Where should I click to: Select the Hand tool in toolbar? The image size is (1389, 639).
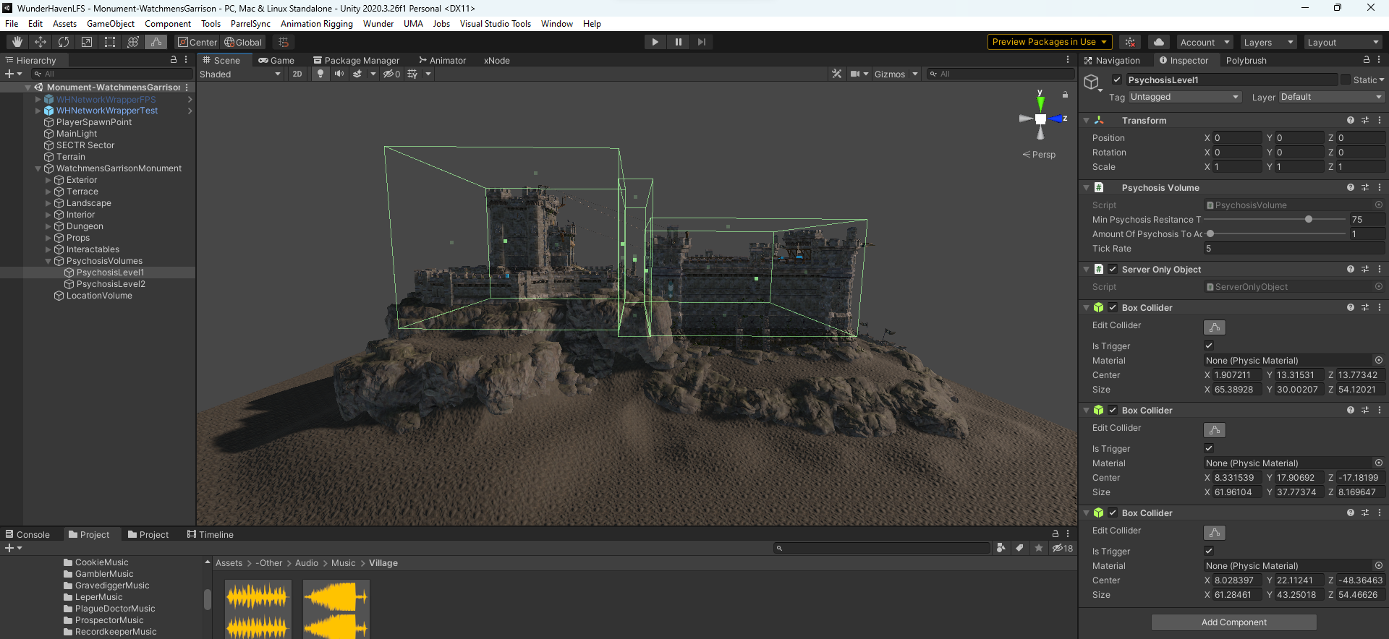pyautogui.click(x=17, y=42)
